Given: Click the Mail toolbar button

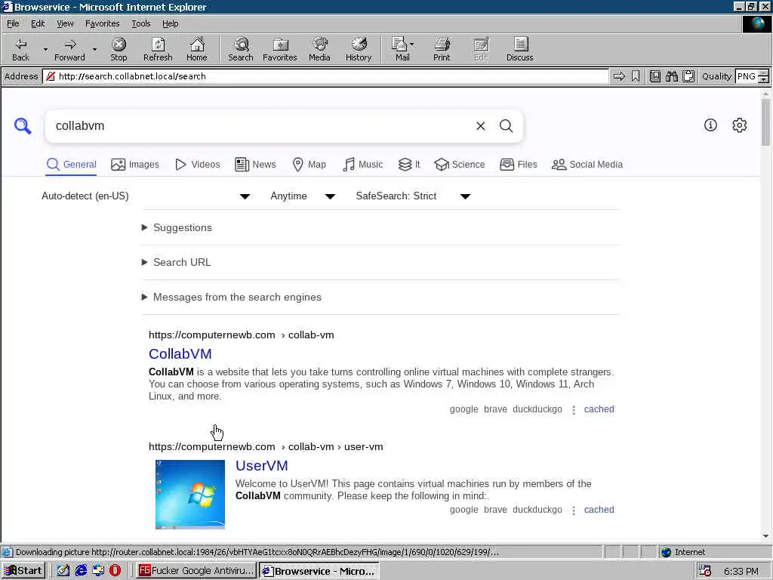Looking at the screenshot, I should [x=402, y=49].
